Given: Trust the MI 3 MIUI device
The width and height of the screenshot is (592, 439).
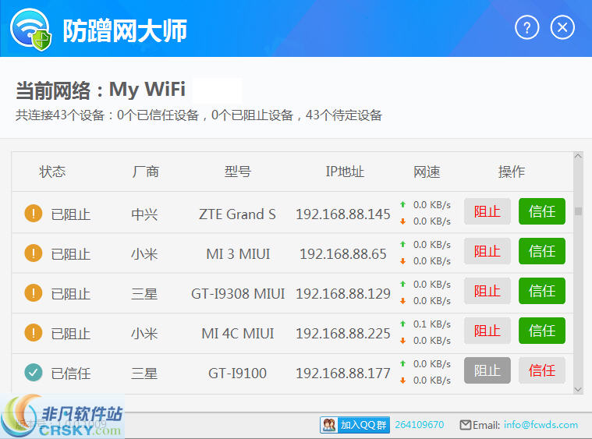Looking at the screenshot, I should 542,251.
